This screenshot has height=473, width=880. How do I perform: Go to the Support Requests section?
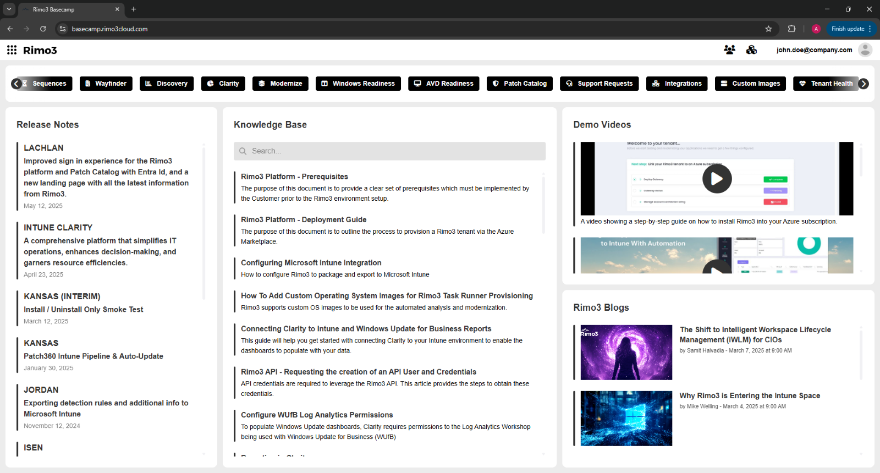pos(599,84)
